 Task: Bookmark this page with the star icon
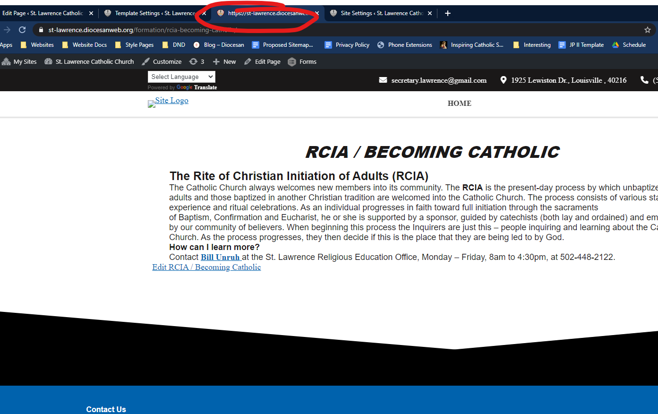[647, 30]
